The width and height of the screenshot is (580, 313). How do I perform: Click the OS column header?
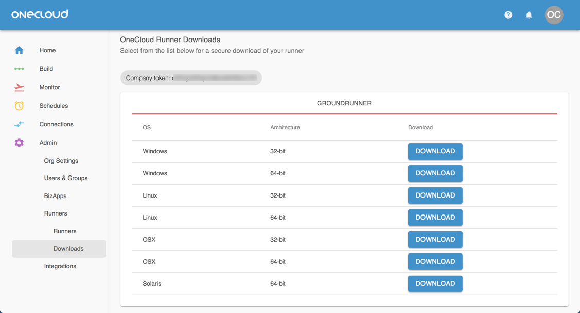[x=147, y=127]
